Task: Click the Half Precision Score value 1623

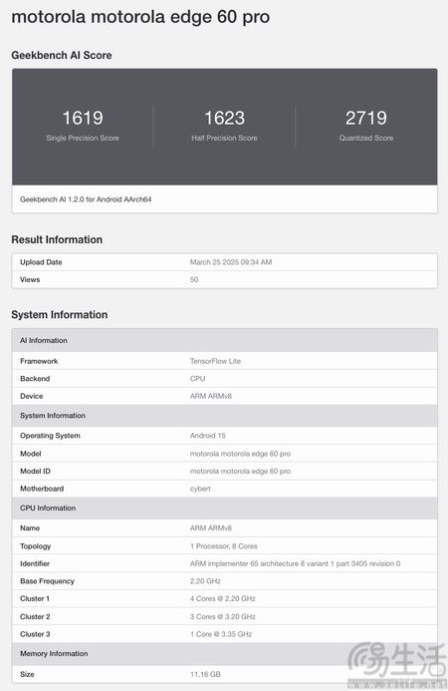Action: pos(224,118)
